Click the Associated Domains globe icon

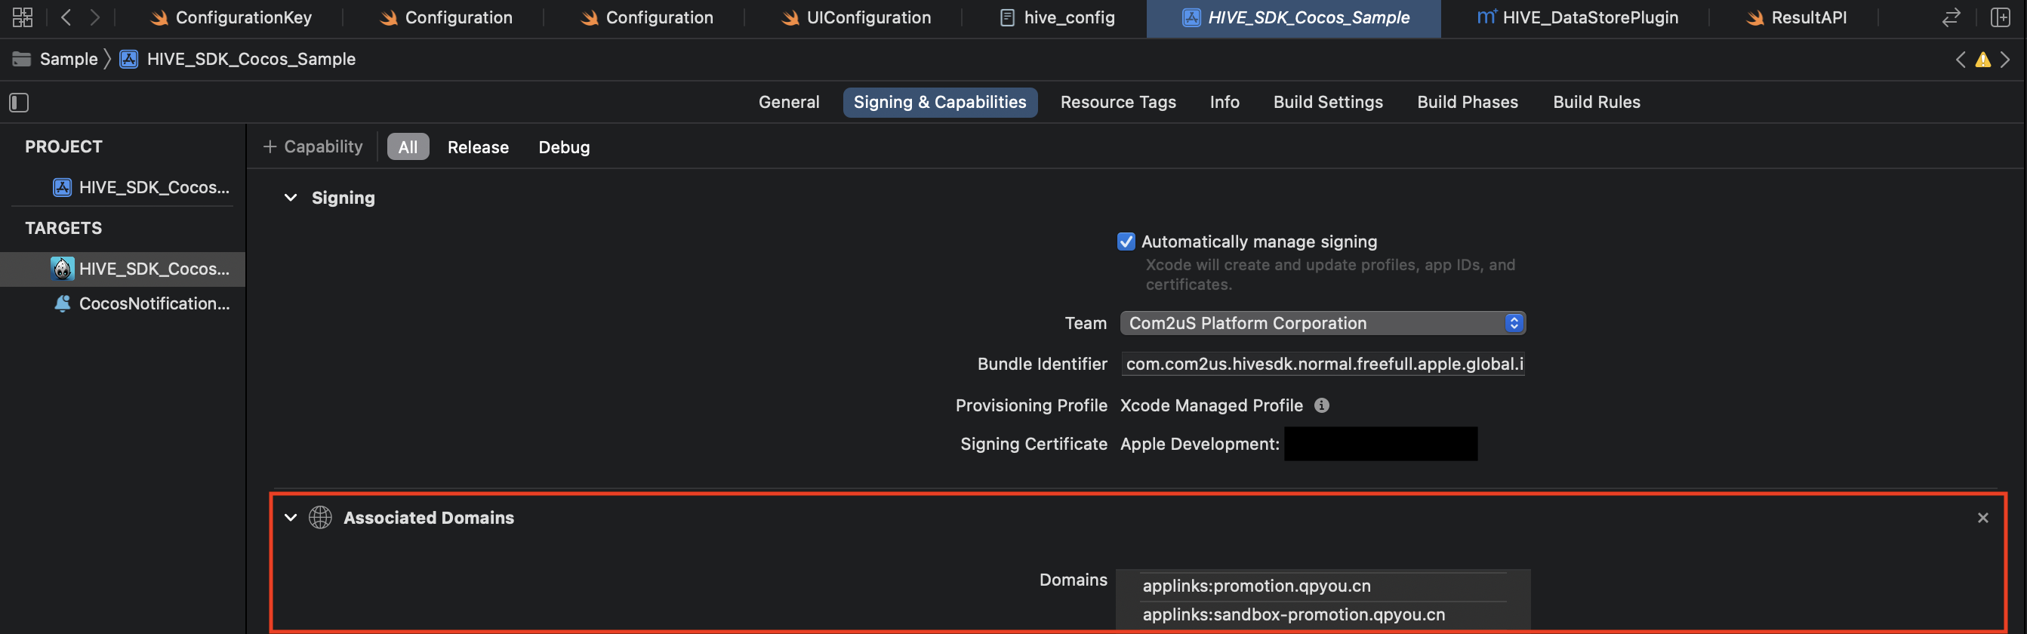point(320,518)
